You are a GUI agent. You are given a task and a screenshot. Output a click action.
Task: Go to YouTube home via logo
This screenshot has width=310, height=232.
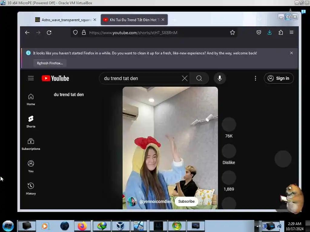[55, 78]
